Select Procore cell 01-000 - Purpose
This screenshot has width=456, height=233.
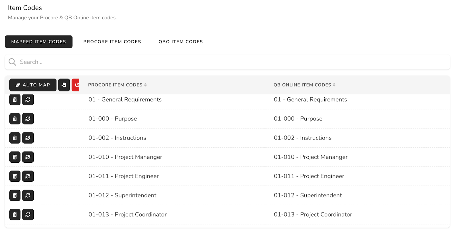coord(113,119)
